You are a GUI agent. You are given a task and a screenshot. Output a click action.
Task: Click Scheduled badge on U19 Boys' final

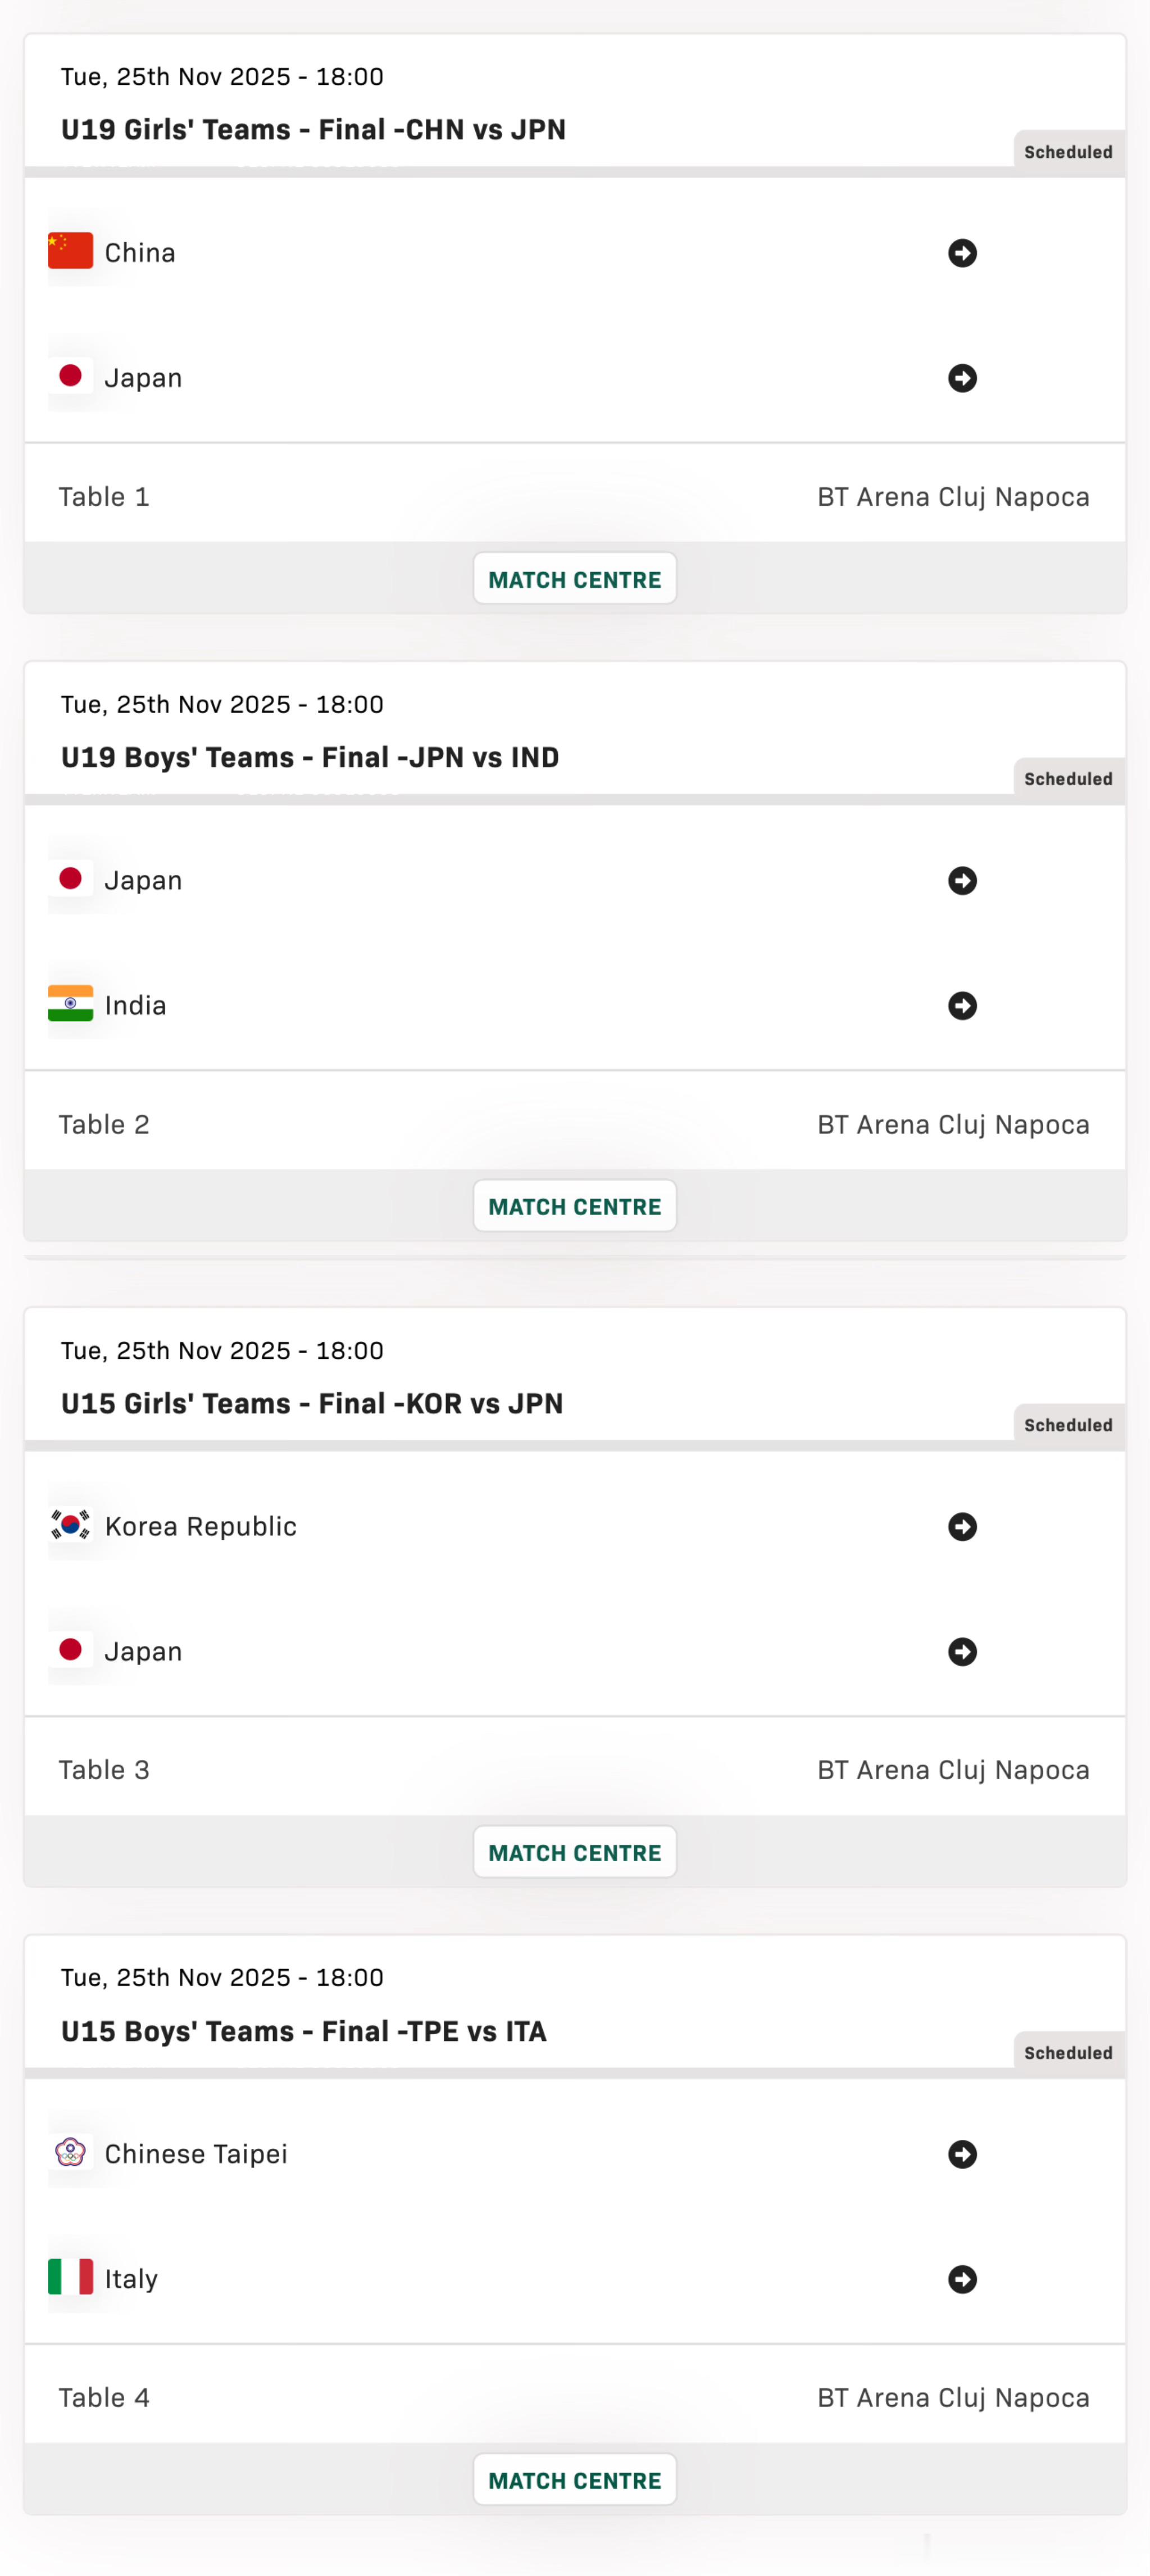point(1067,779)
